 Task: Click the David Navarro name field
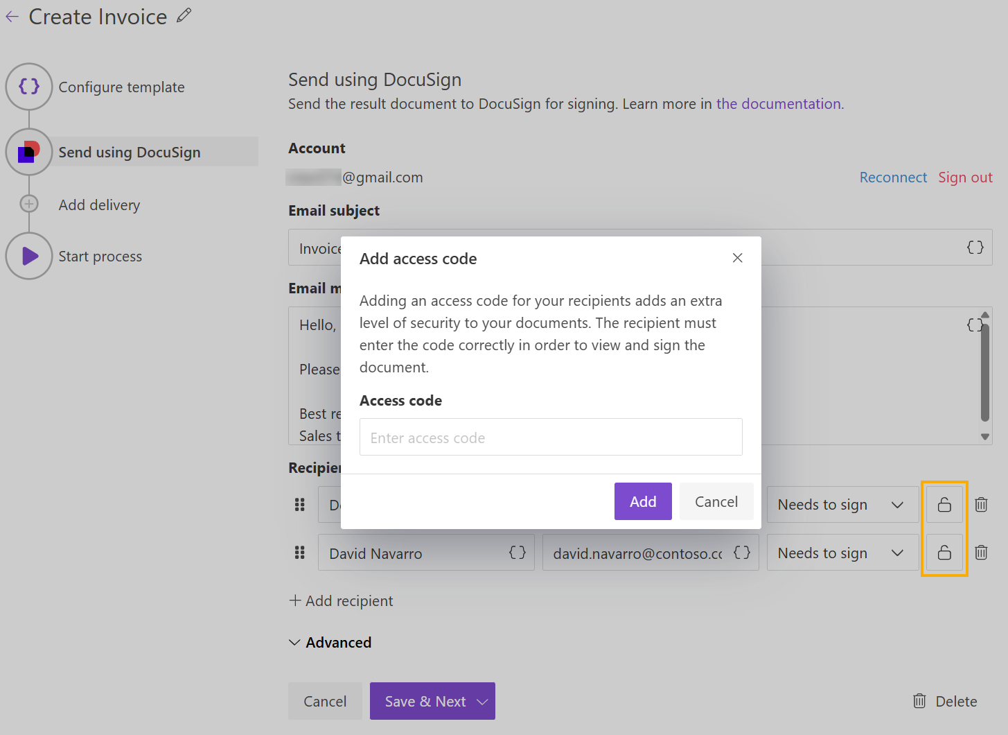(426, 553)
